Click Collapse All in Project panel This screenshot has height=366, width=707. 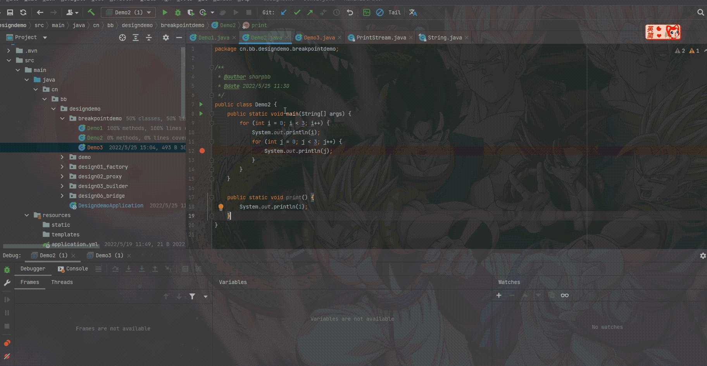[149, 38]
